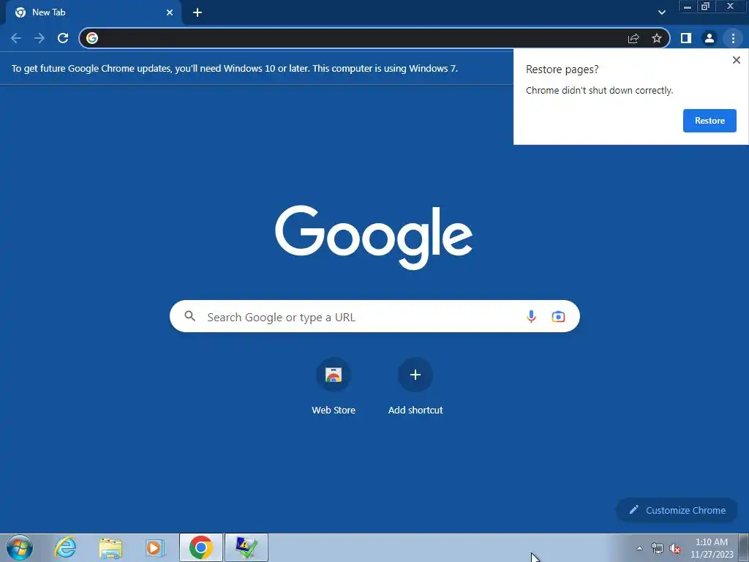Open the Web Store shortcut
749x562 pixels.
[x=334, y=375]
